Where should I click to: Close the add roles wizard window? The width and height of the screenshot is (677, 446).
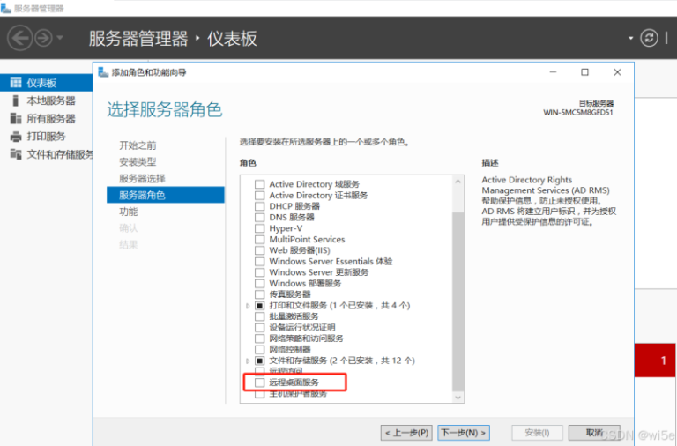pyautogui.click(x=617, y=72)
